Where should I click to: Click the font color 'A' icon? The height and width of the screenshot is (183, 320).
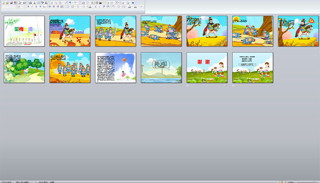point(90,7)
